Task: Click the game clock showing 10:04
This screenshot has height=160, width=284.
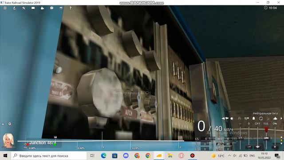Action: pyautogui.click(x=270, y=8)
